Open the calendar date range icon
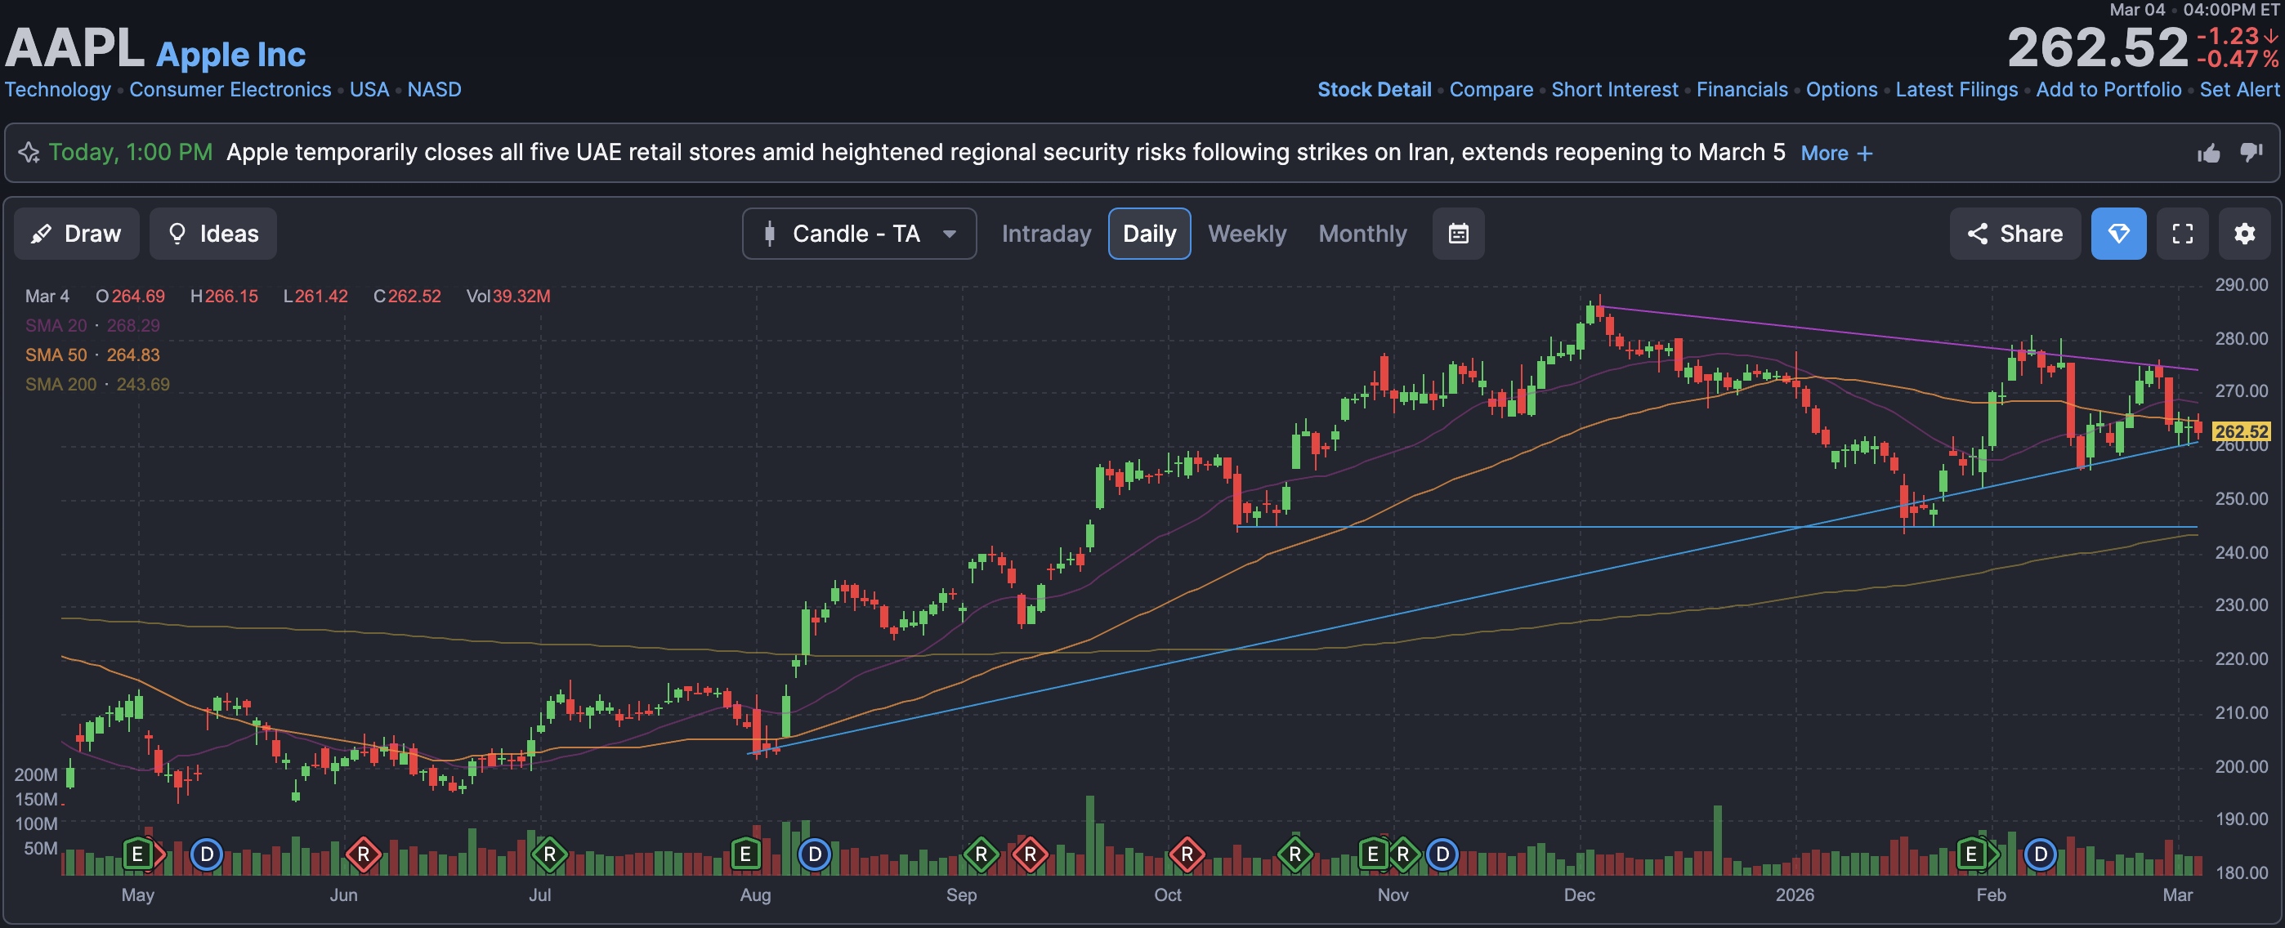 point(1457,234)
